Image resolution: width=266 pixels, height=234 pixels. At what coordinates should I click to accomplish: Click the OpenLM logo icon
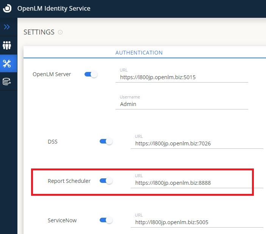(x=7, y=8)
